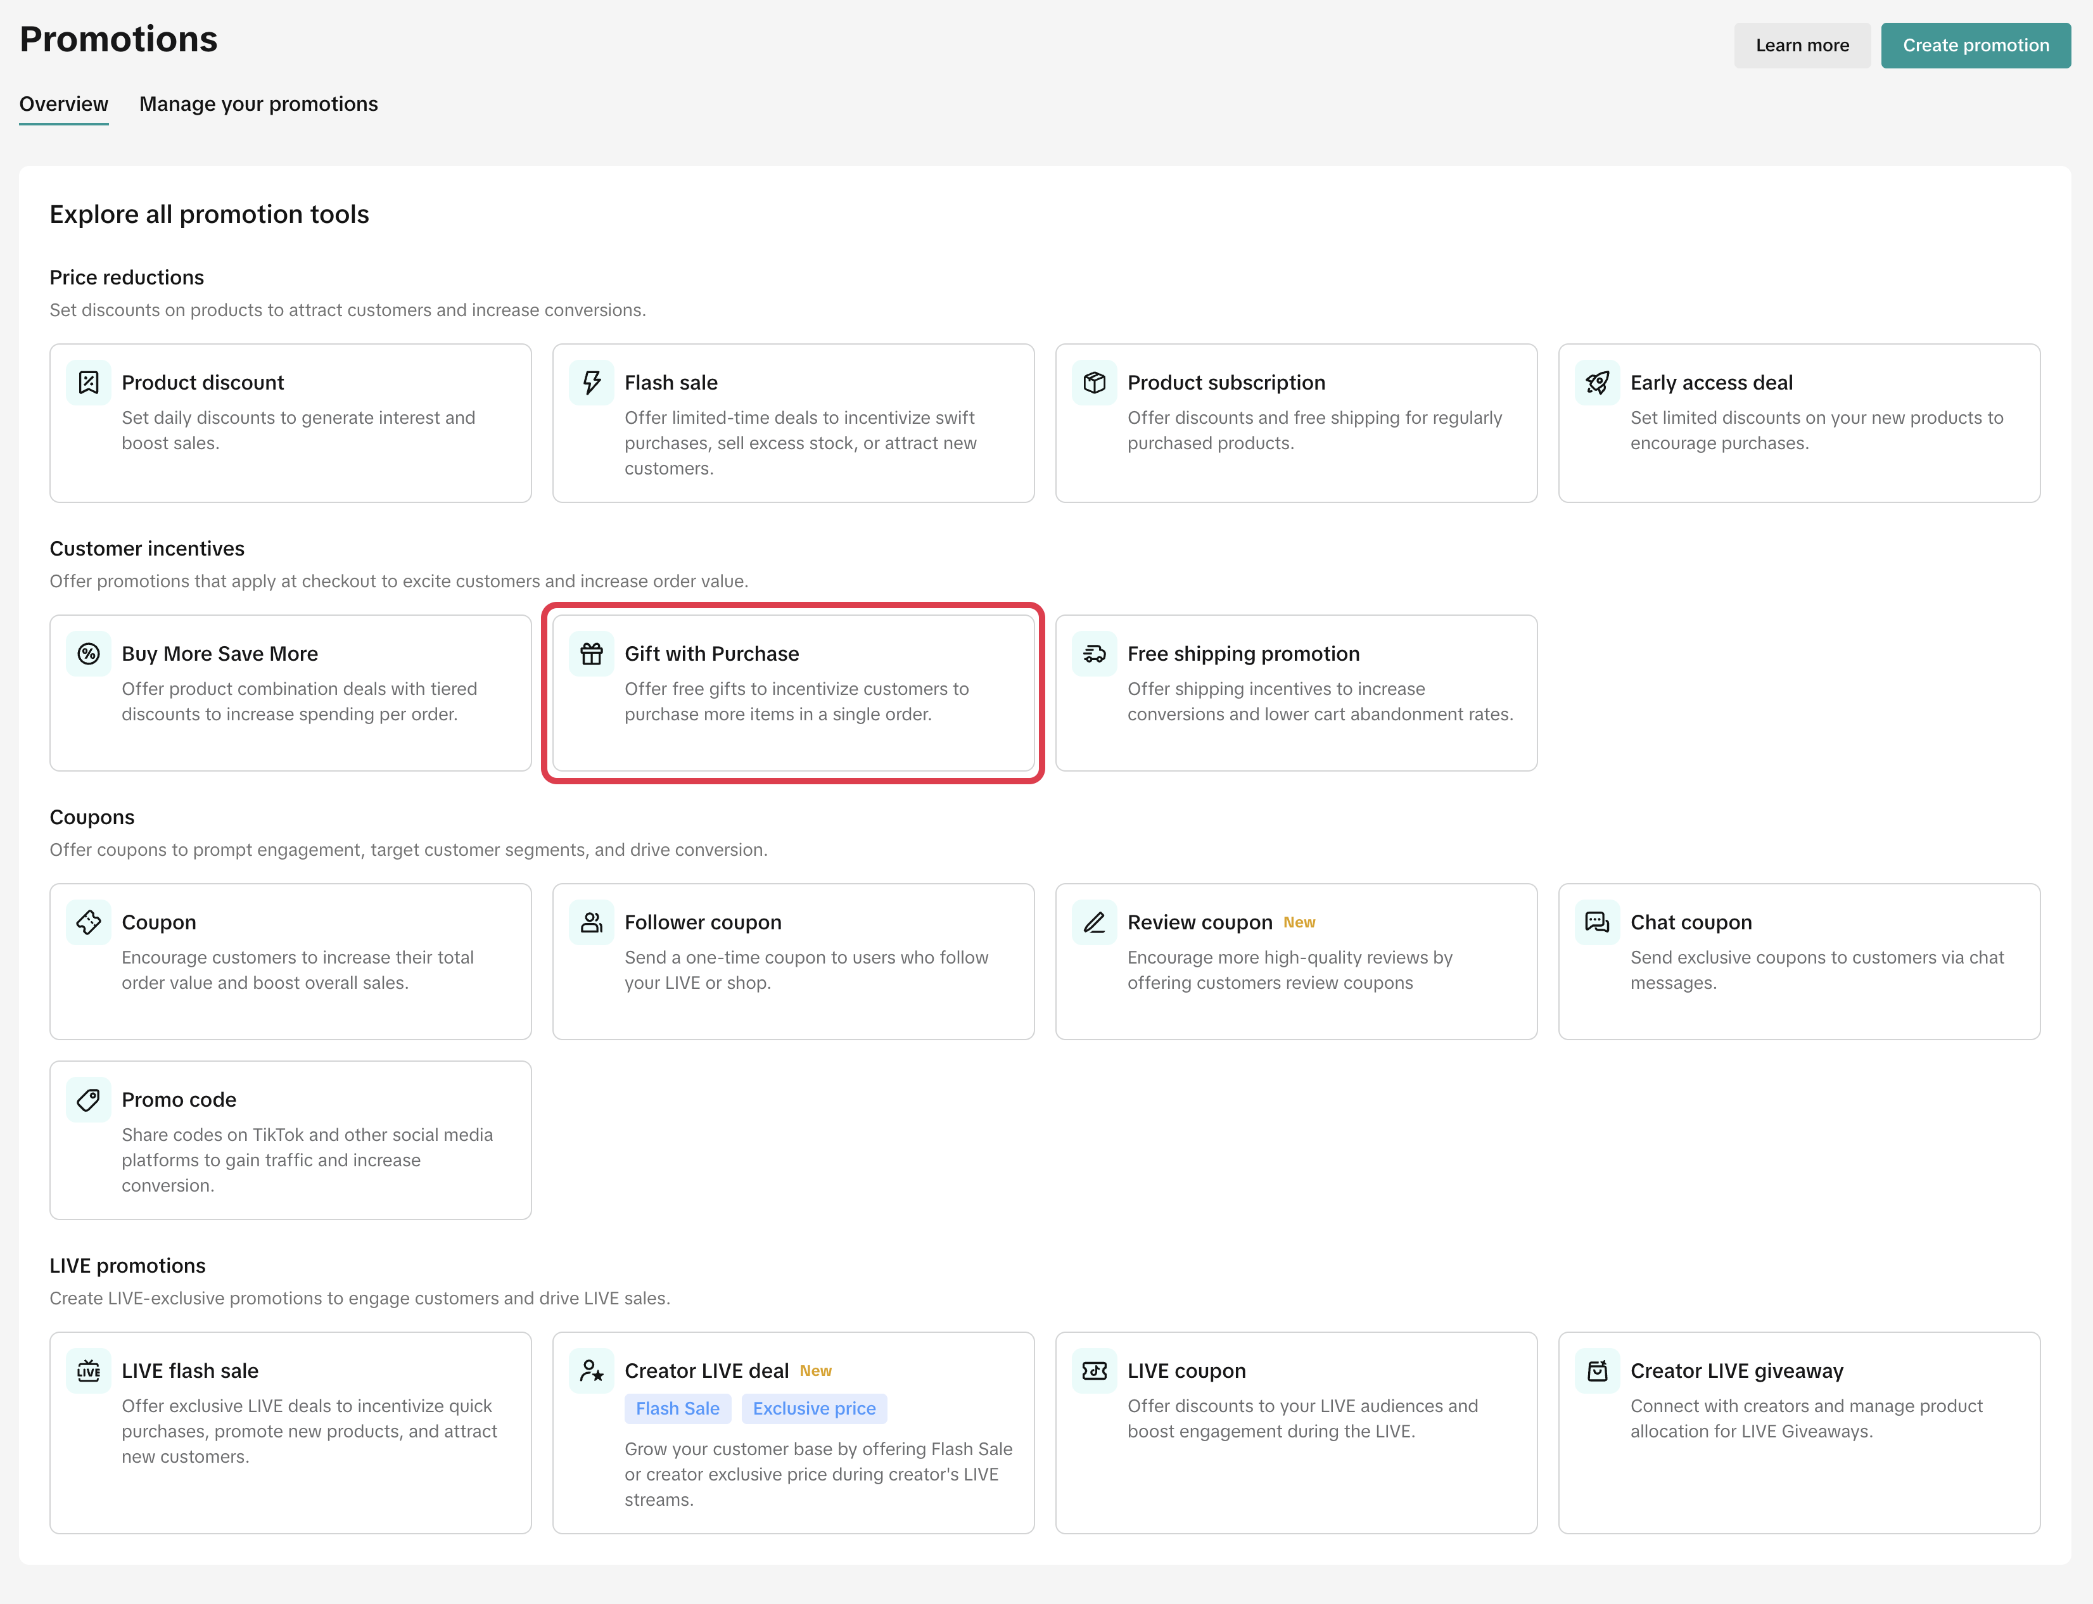This screenshot has width=2093, height=1604.
Task: Click the Review coupon pencil icon
Action: click(x=1094, y=922)
